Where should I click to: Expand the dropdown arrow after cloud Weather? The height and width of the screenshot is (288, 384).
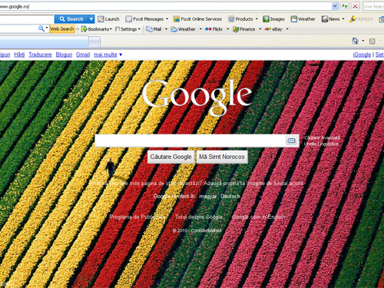[x=200, y=29]
